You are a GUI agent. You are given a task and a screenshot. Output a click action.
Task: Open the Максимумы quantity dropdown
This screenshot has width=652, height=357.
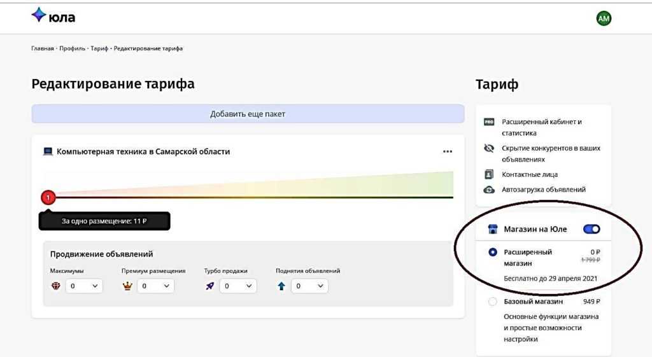coord(85,286)
